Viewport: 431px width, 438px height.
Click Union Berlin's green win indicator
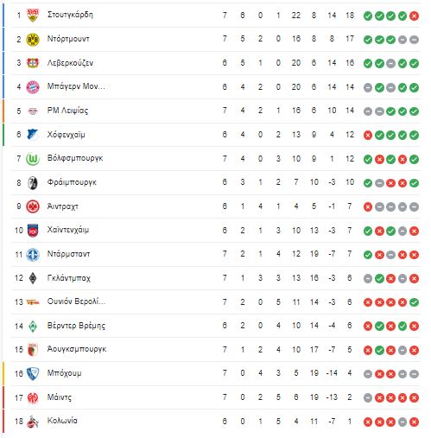[414, 302]
